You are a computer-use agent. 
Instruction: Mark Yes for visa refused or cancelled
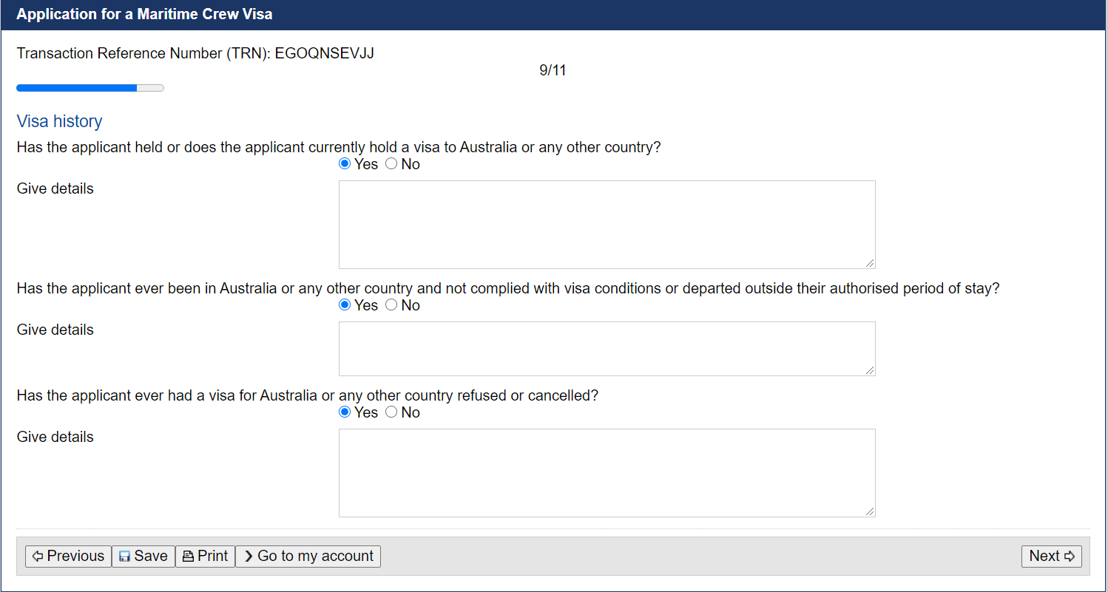pos(345,412)
